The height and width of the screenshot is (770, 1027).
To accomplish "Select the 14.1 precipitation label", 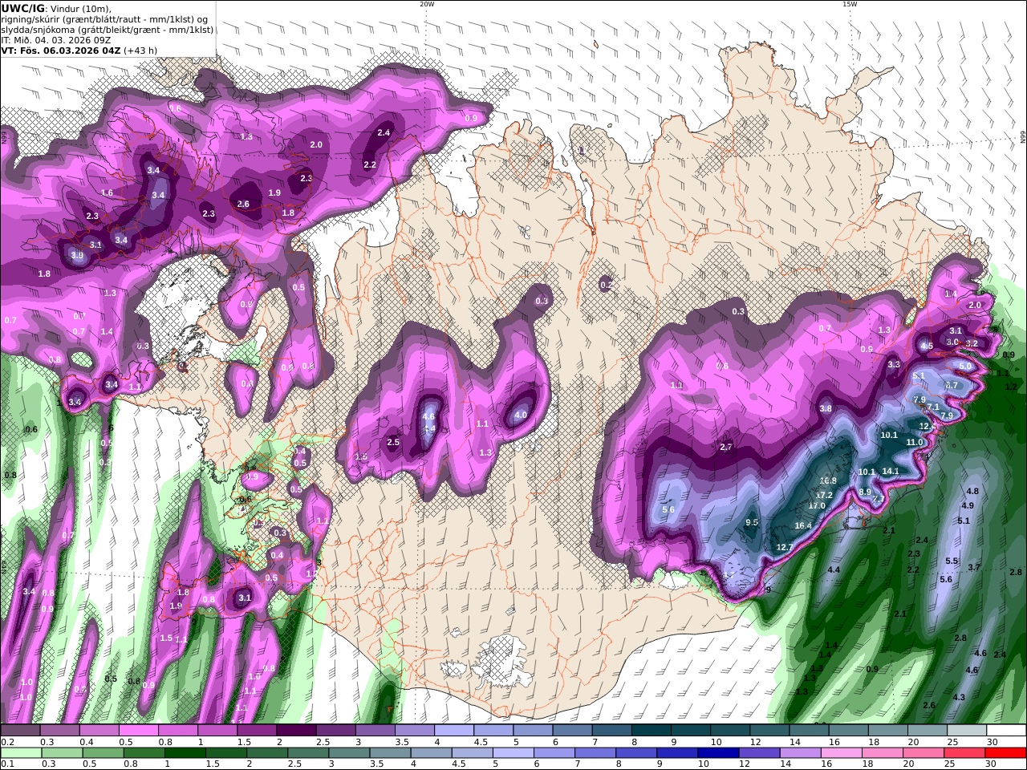I will (x=891, y=471).
